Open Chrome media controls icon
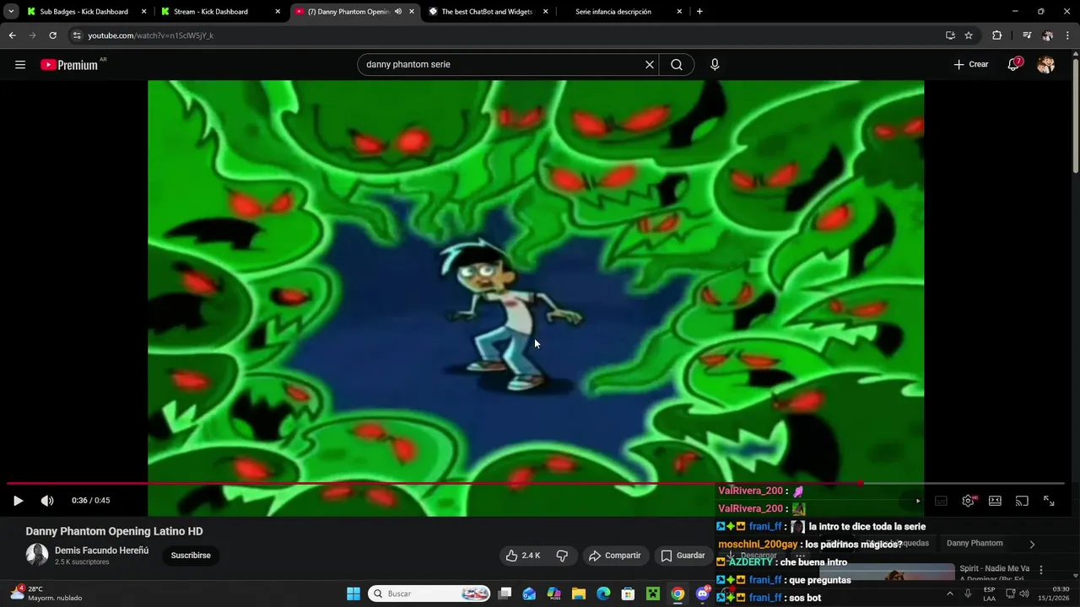This screenshot has height=607, width=1080. click(x=1027, y=35)
